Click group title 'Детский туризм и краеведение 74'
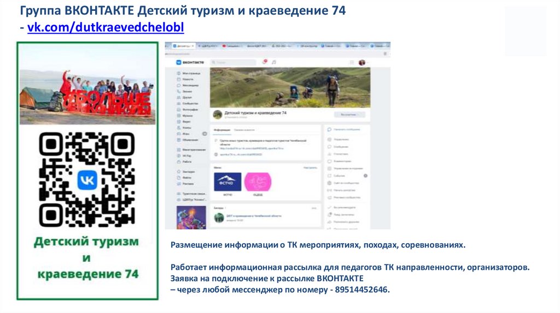 coord(255,113)
